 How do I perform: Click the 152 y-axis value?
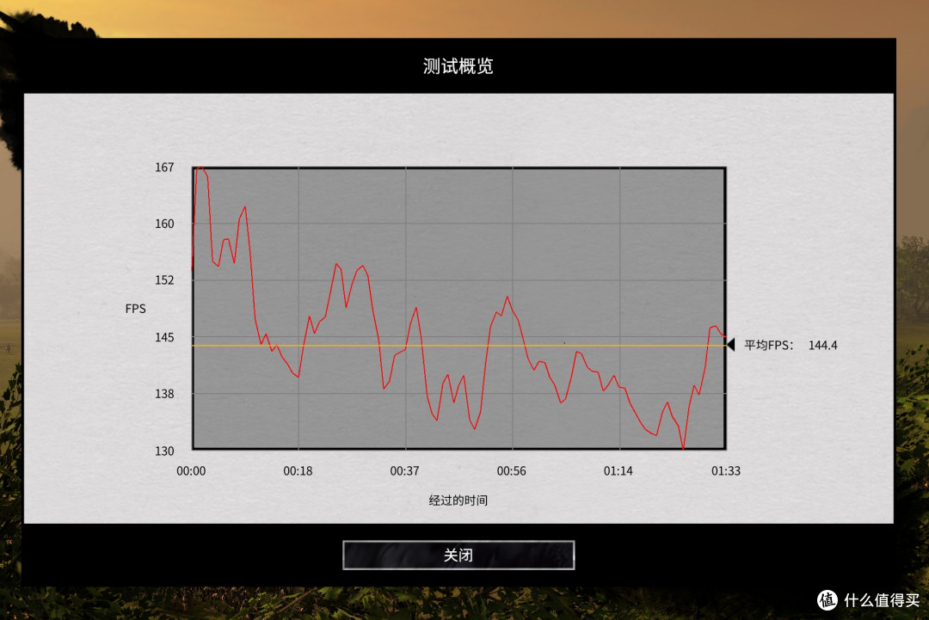(164, 280)
